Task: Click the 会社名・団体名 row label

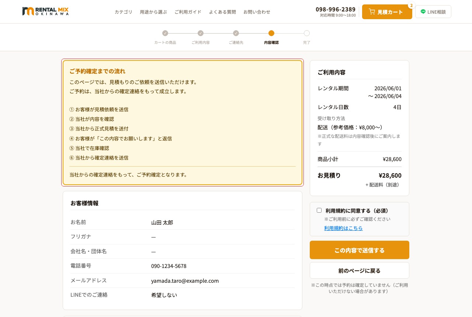Action: pyautogui.click(x=88, y=251)
